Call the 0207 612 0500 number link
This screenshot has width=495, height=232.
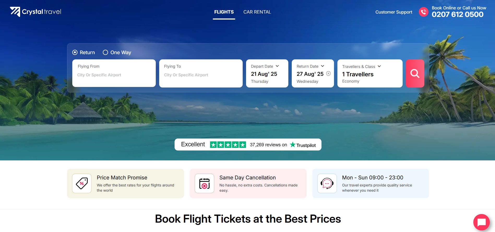(457, 14)
